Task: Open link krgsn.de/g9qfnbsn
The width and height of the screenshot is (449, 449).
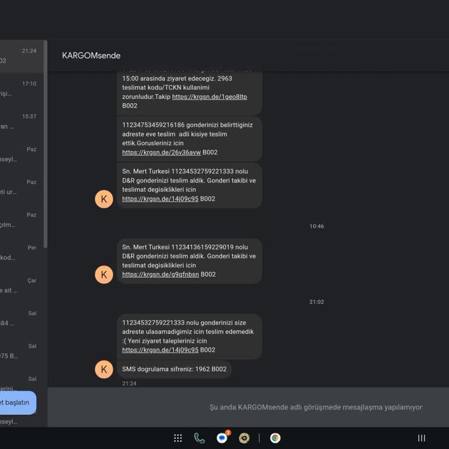Action: [x=161, y=274]
